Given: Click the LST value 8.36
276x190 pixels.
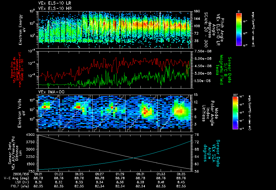Looking at the screenshot, I should point(120,182).
